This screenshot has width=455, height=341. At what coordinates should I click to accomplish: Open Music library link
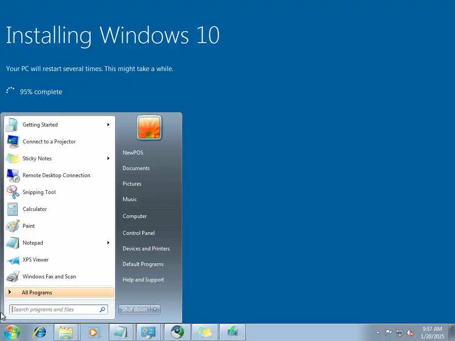tap(130, 199)
